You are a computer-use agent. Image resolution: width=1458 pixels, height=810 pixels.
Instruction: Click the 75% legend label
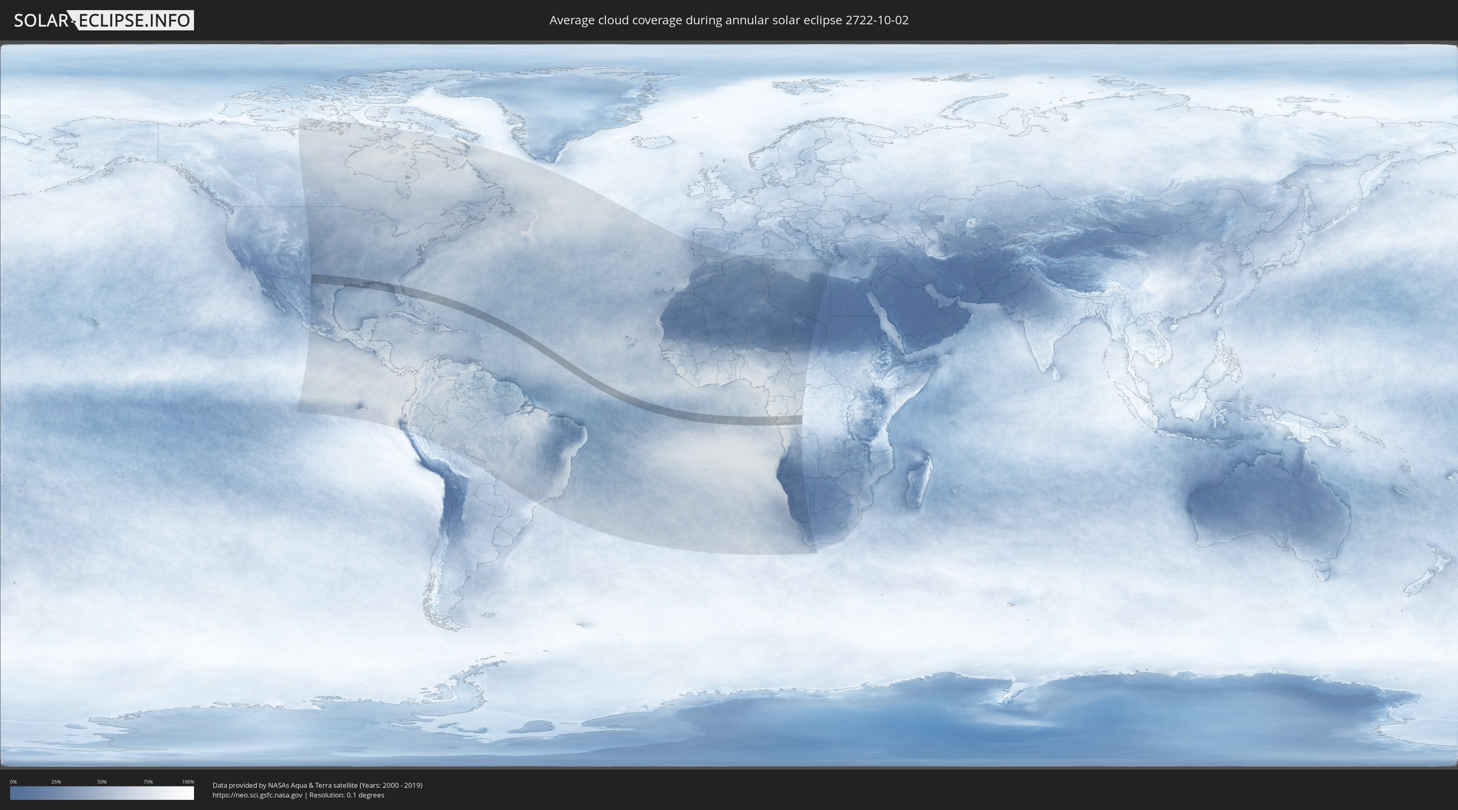(148, 782)
